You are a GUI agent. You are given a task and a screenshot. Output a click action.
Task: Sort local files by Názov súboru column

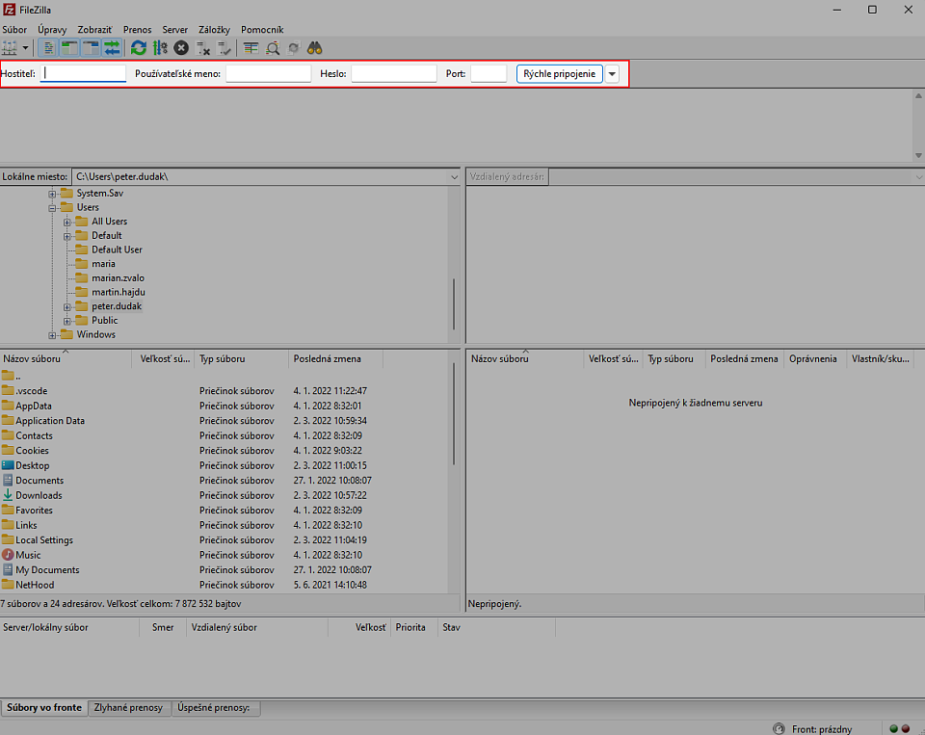coord(66,358)
